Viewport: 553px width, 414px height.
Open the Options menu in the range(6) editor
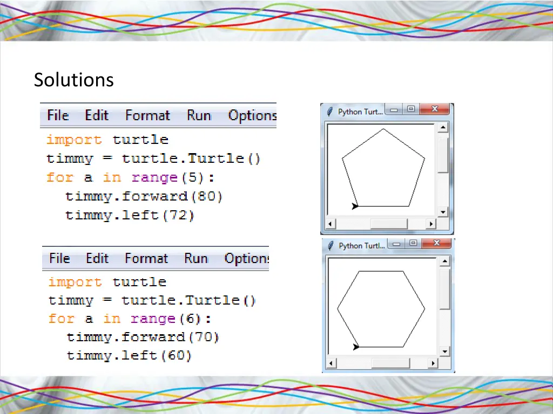(246, 258)
